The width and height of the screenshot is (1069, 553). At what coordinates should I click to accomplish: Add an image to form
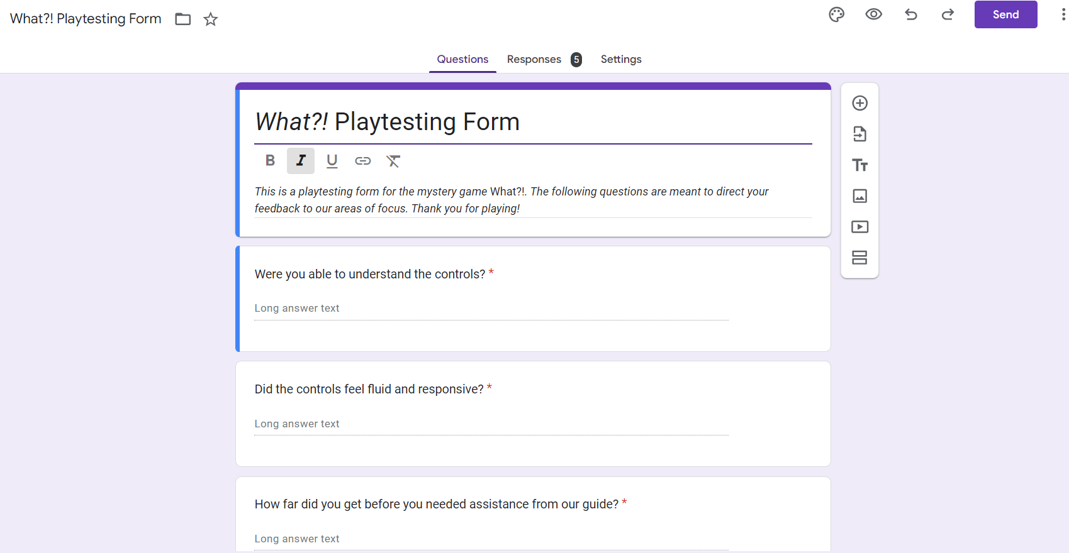859,196
